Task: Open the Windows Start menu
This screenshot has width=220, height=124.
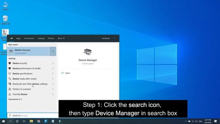Action: (3, 121)
